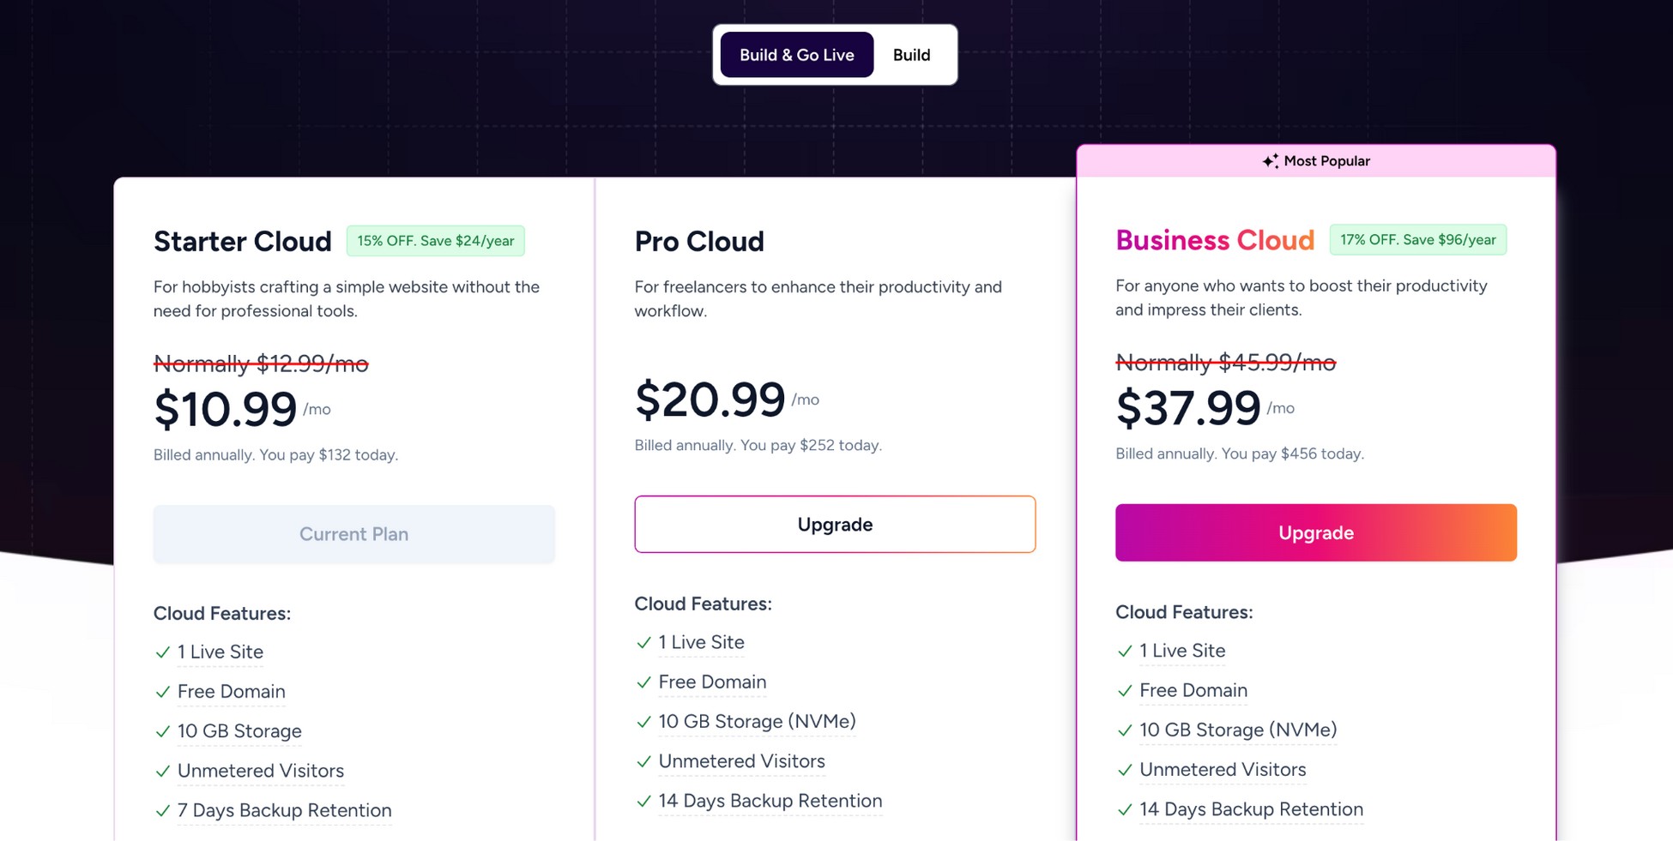Click the checkmark next to Pro's 1 Live Site
The width and height of the screenshot is (1673, 841).
tap(643, 642)
